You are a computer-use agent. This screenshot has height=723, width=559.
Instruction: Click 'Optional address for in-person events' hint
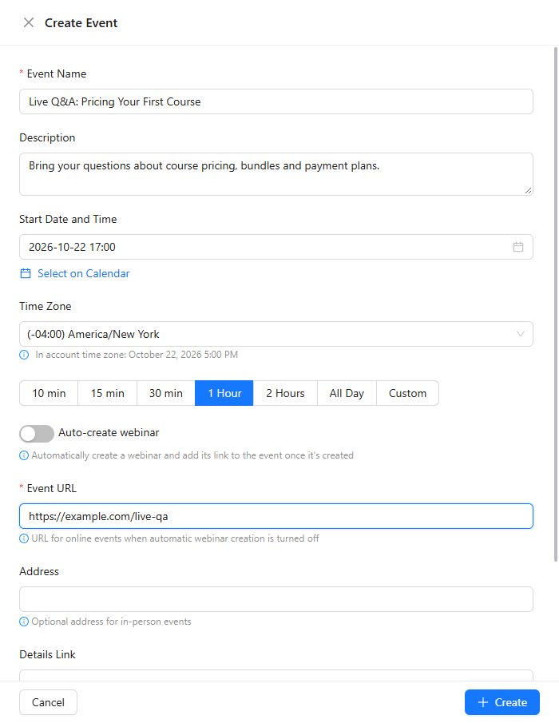click(111, 622)
